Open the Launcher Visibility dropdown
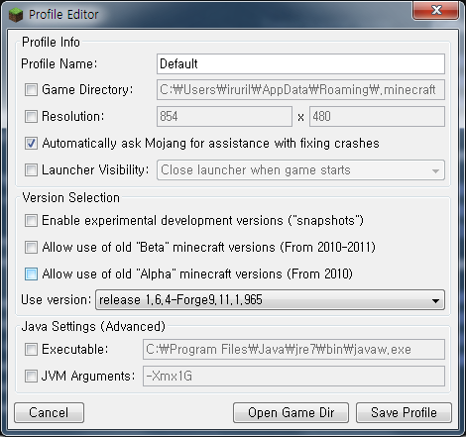The height and width of the screenshot is (437, 466). [300, 170]
